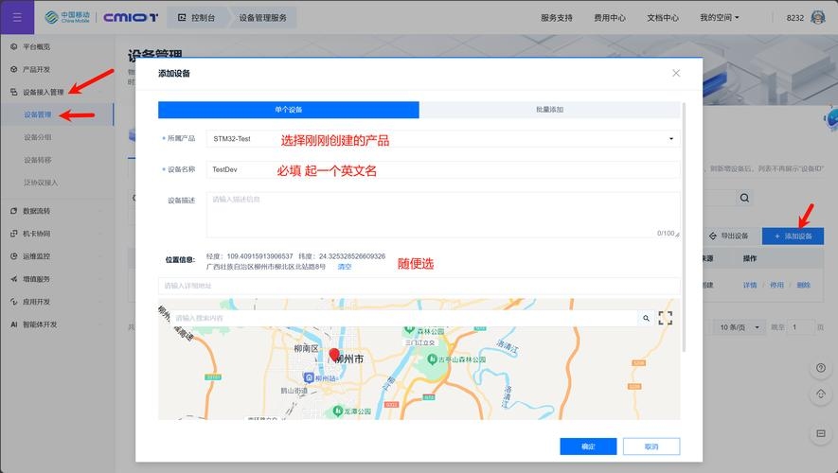Click the 确定 confirm button
Viewport: 838px width, 473px height.
[588, 447]
